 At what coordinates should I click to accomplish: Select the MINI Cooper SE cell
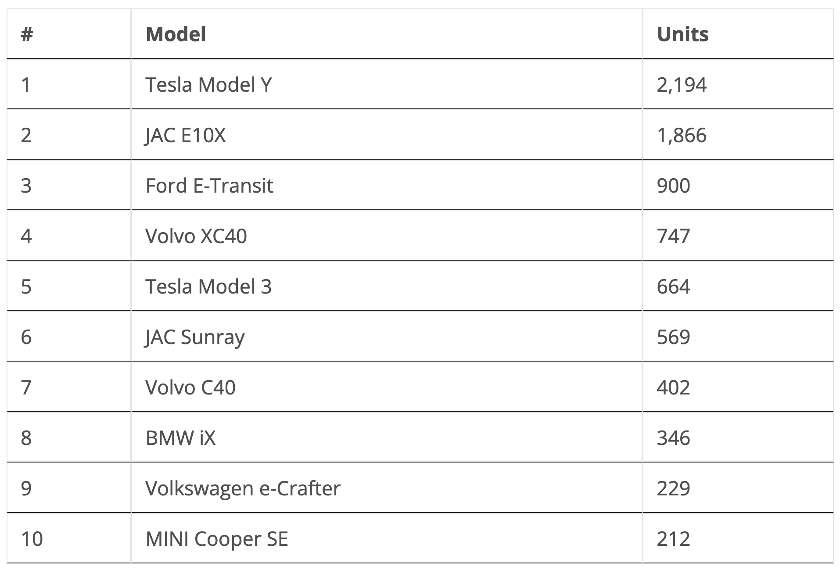[217, 539]
